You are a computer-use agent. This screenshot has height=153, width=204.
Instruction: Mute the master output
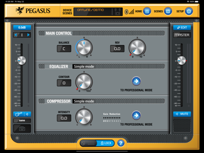182,114
